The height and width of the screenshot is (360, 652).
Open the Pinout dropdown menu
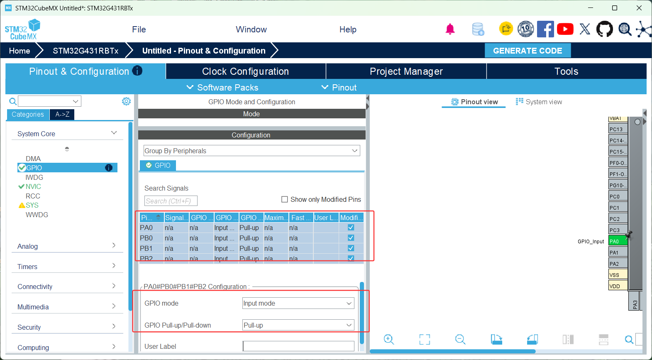coord(339,87)
